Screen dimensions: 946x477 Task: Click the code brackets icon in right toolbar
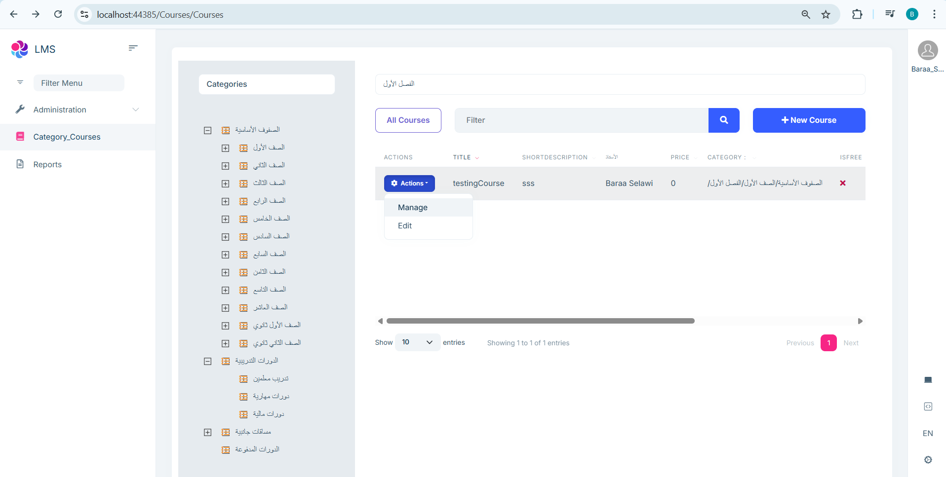coord(928,406)
